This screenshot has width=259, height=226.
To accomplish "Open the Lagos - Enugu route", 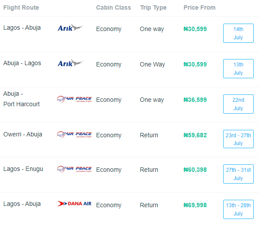I will click(x=23, y=169).
